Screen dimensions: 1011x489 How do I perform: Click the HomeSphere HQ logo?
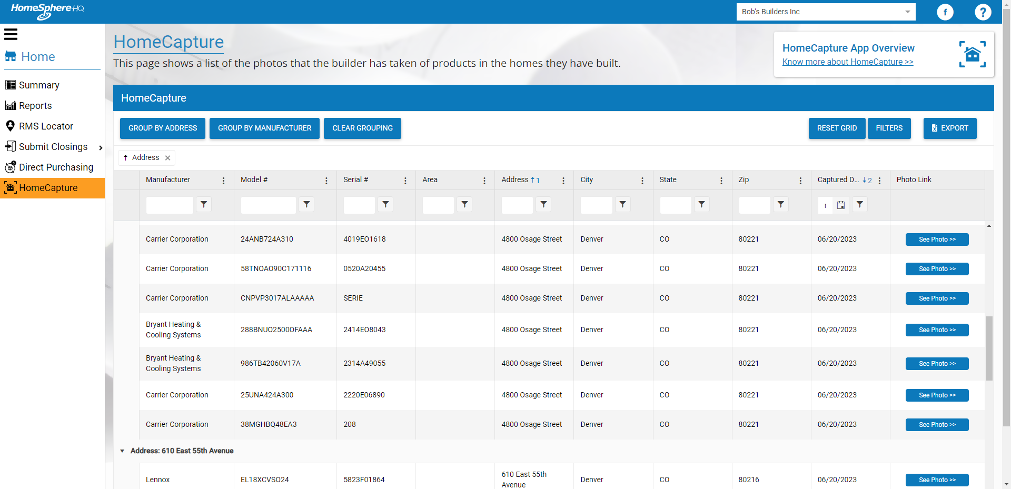pyautogui.click(x=47, y=11)
